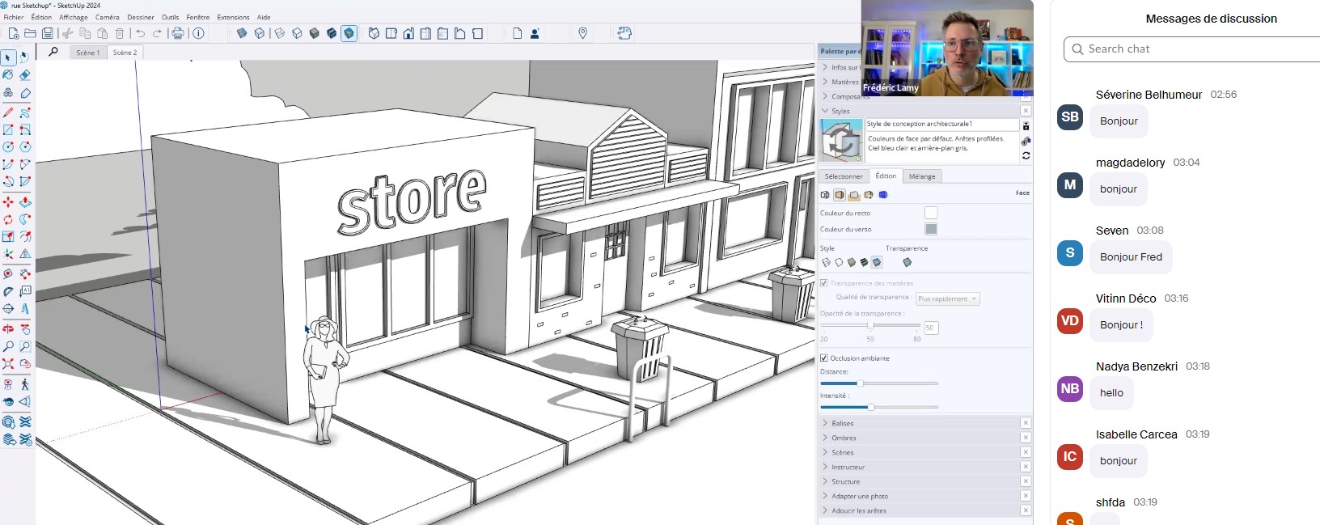Viewport: 1320px width, 525px height.
Task: Select the Eraser tool
Action: click(x=25, y=75)
